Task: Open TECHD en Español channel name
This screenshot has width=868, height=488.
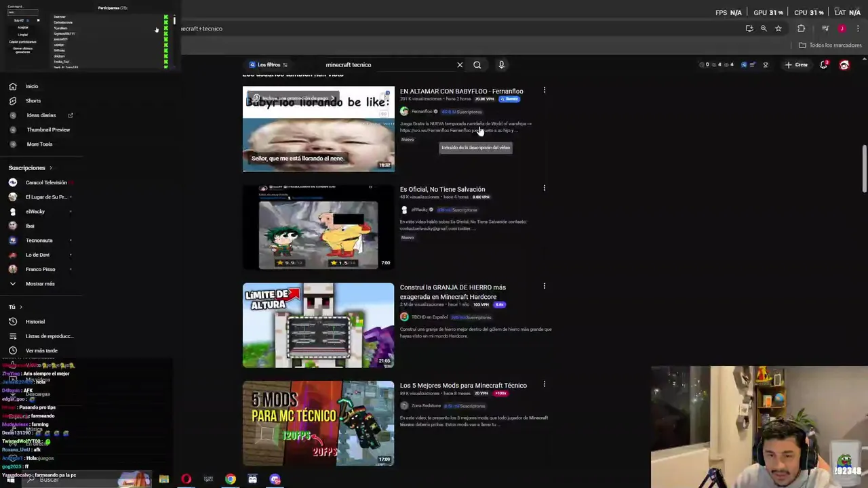Action: point(429,317)
